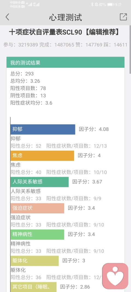
Task: Tap the battery indicator icon
Action: click(x=111, y=4)
